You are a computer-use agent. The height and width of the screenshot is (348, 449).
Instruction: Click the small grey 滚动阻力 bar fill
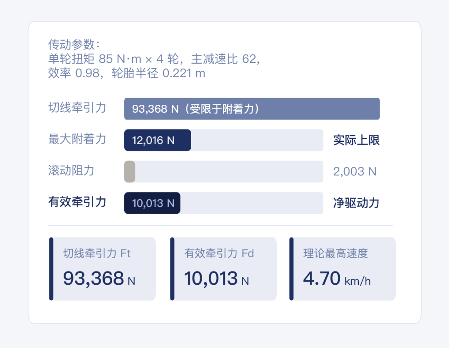pos(130,171)
